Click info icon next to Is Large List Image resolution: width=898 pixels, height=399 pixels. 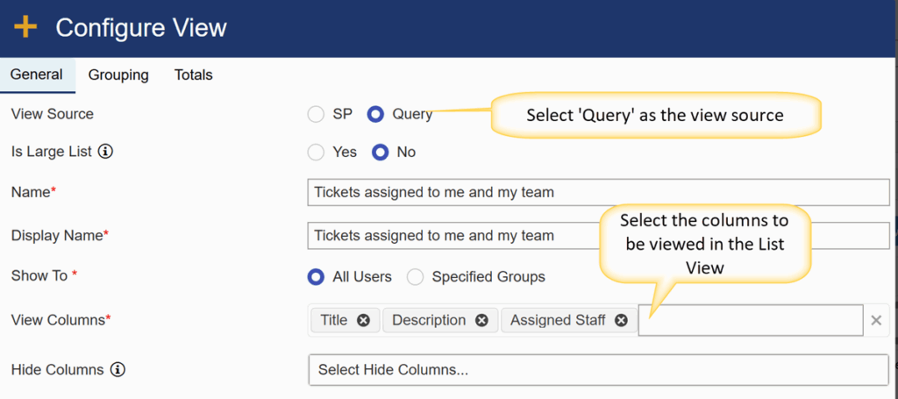[x=105, y=153]
